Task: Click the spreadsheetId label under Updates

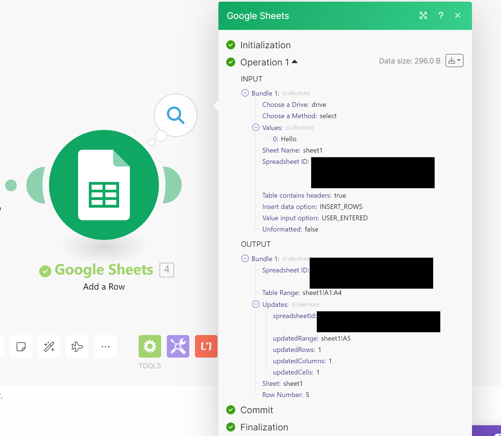Action: 295,316
